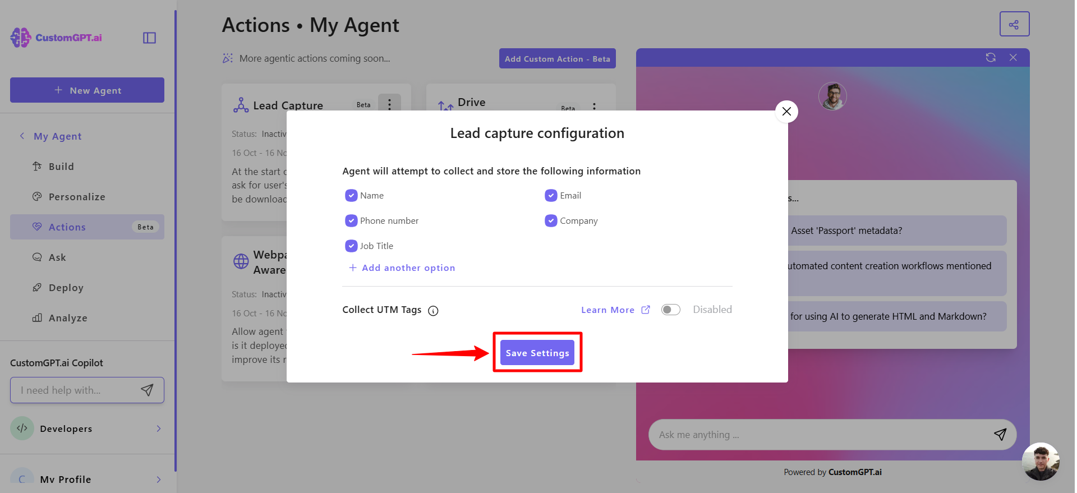Uncheck the Company checkbox
The image size is (1077, 493).
[551, 220]
